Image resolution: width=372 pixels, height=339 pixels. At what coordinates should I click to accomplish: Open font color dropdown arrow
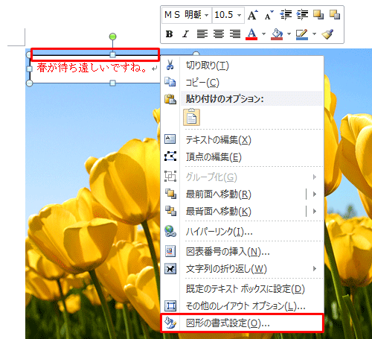coord(263,34)
